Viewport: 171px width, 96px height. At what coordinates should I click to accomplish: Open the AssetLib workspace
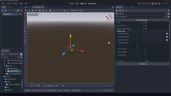click(92, 3)
